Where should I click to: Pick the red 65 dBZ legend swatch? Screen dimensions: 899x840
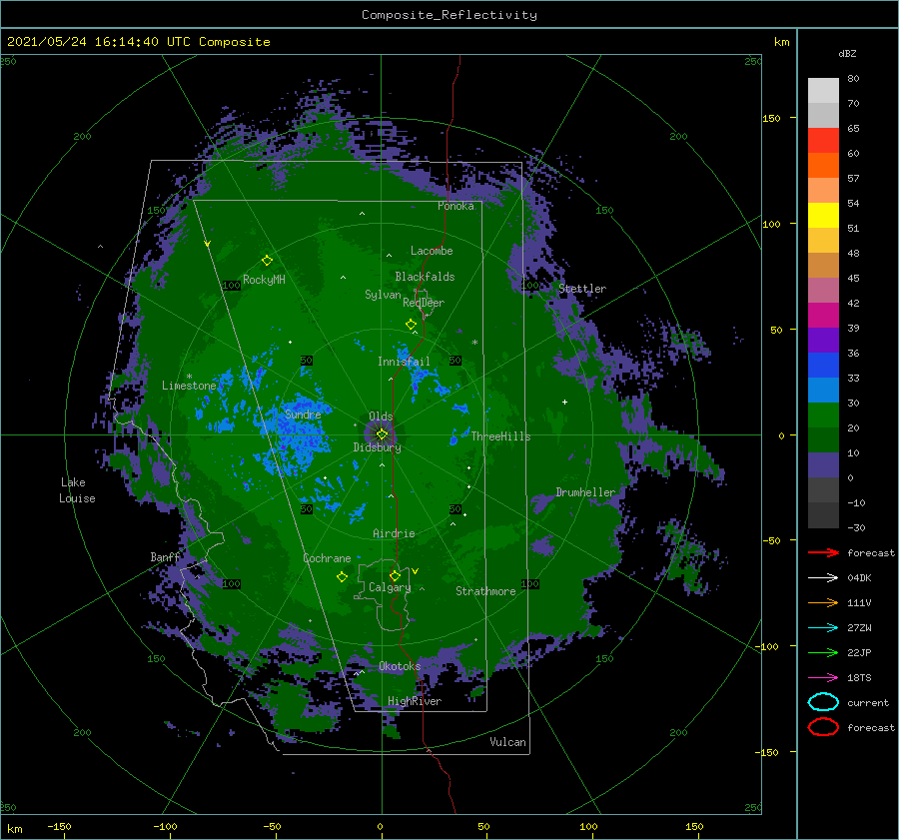click(823, 141)
